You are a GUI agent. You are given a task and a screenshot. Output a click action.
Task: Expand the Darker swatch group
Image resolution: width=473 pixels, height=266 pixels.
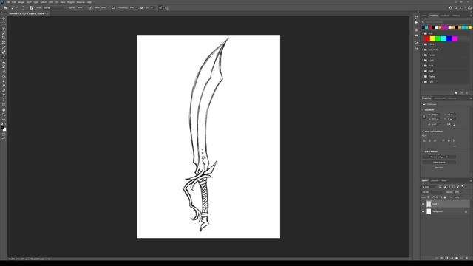tap(423, 77)
